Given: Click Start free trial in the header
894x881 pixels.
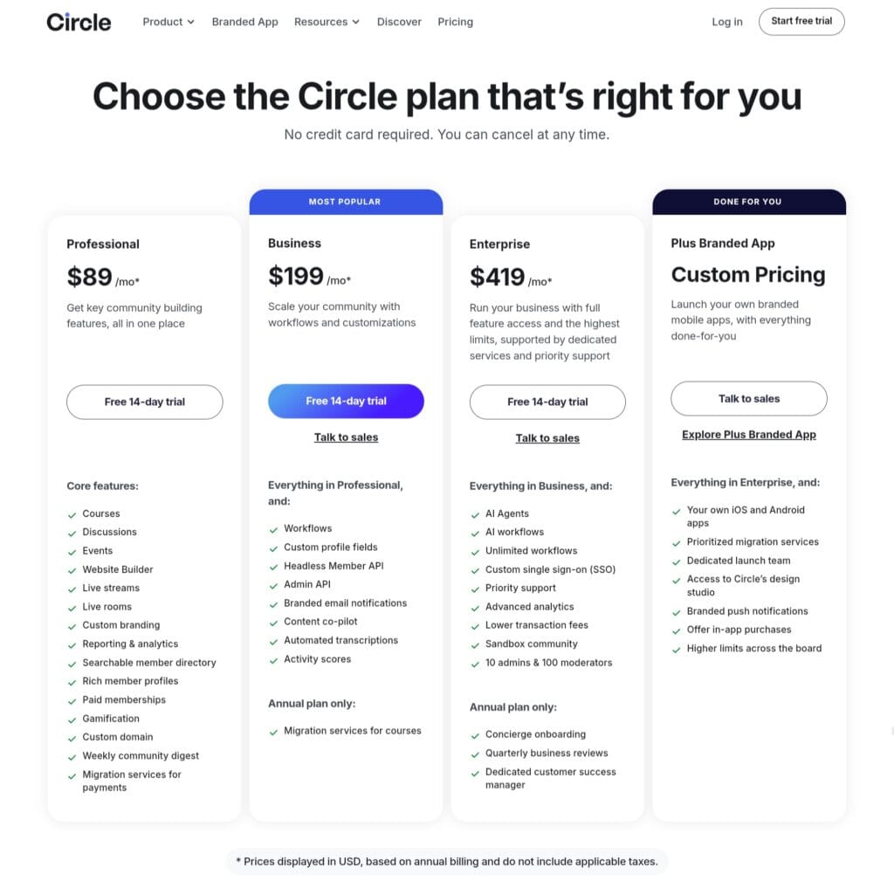Looking at the screenshot, I should click(x=801, y=21).
